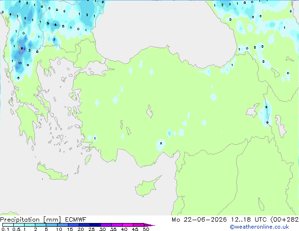
Task: Pick the 35 mm legend color swatch
Action: tap(116, 225)
